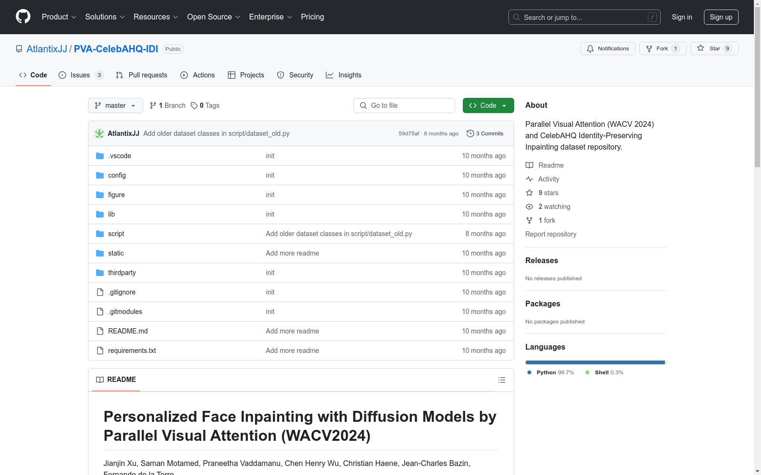The height and width of the screenshot is (475, 761).
Task: Open the .gitignore file
Action: (122, 292)
